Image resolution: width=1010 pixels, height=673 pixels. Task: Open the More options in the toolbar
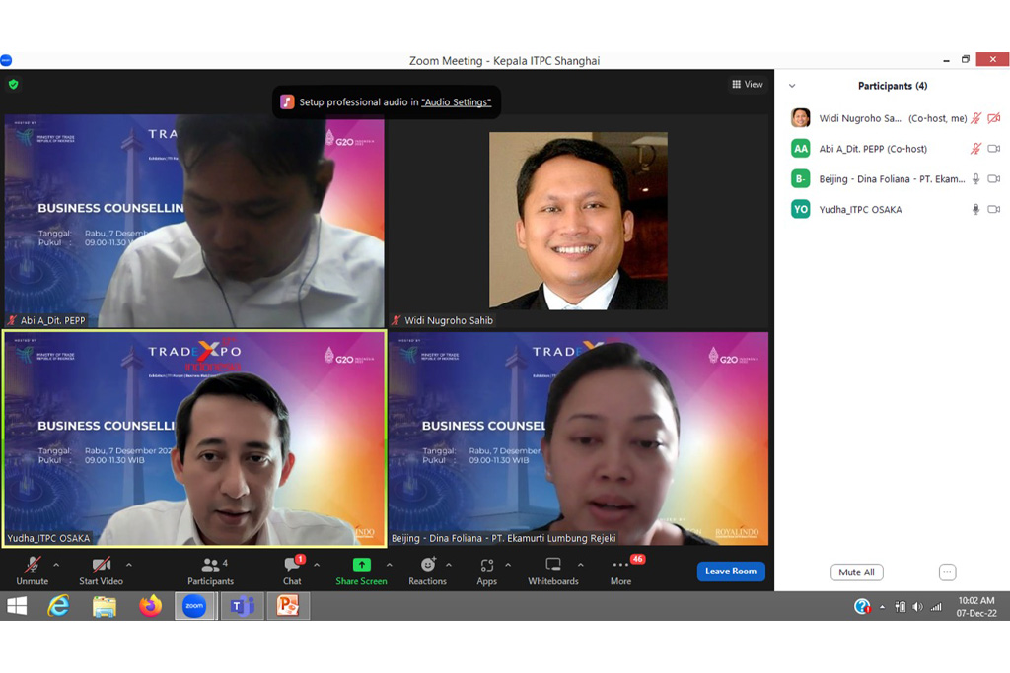click(620, 570)
